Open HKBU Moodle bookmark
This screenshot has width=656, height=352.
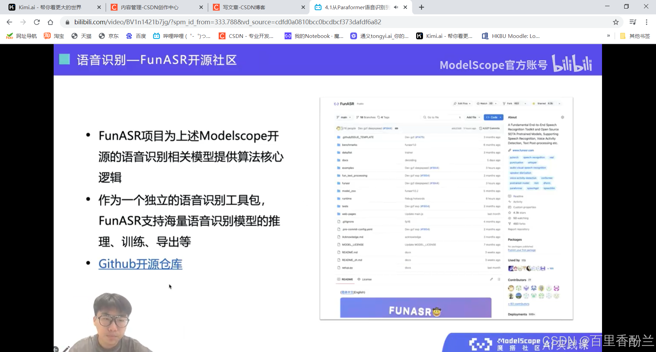click(511, 36)
